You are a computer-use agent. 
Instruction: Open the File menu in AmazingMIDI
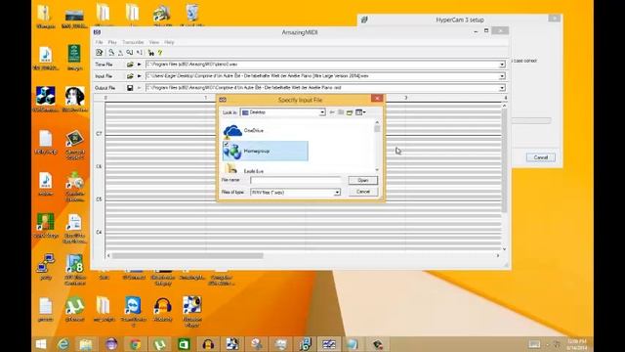99,42
